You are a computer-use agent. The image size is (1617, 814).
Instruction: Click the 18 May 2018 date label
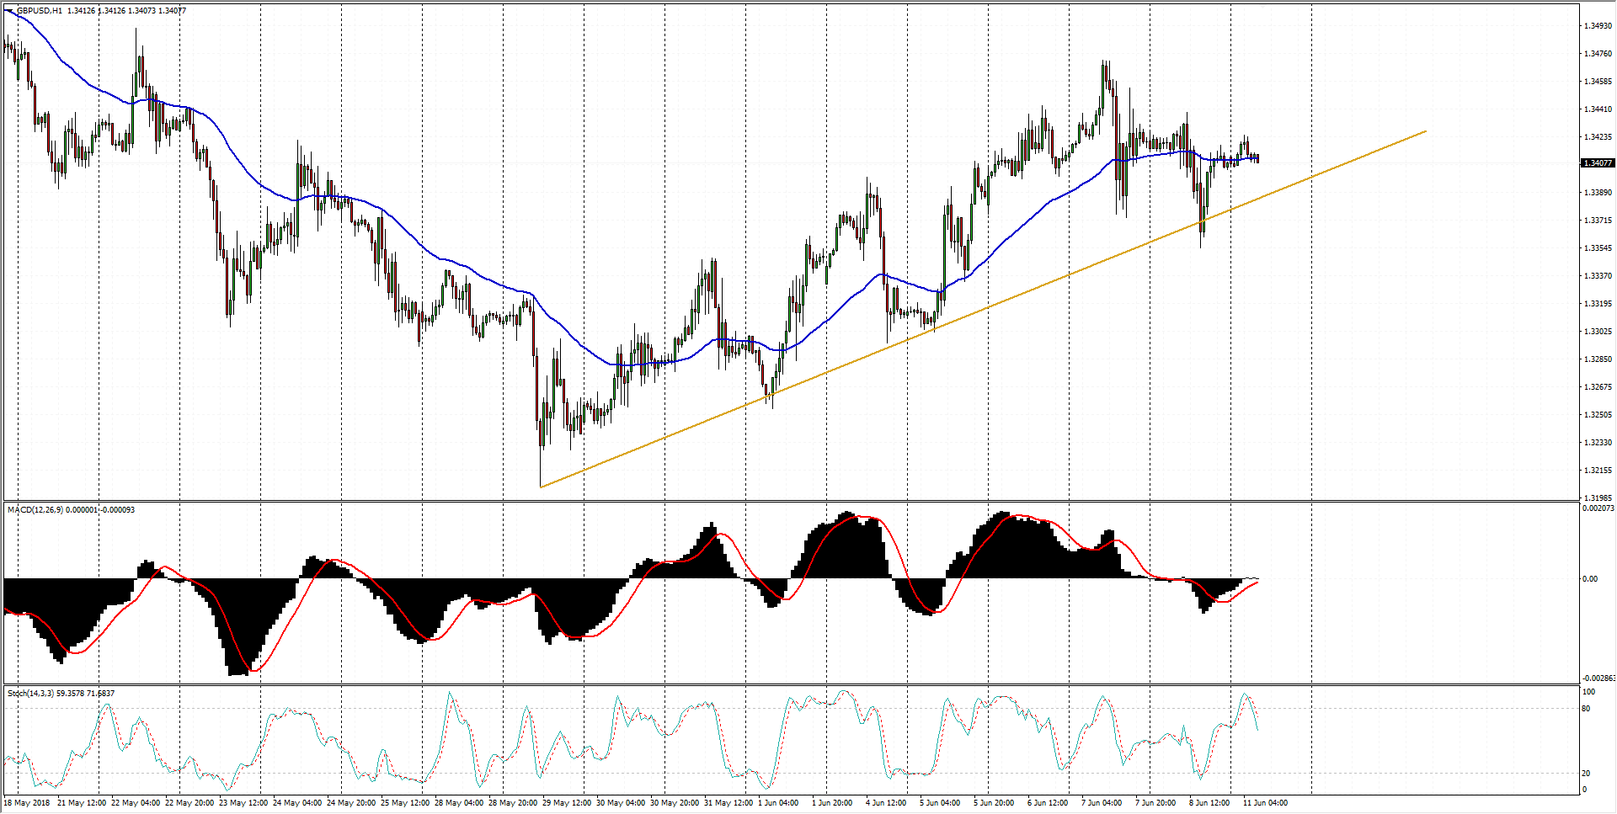pyautogui.click(x=27, y=803)
